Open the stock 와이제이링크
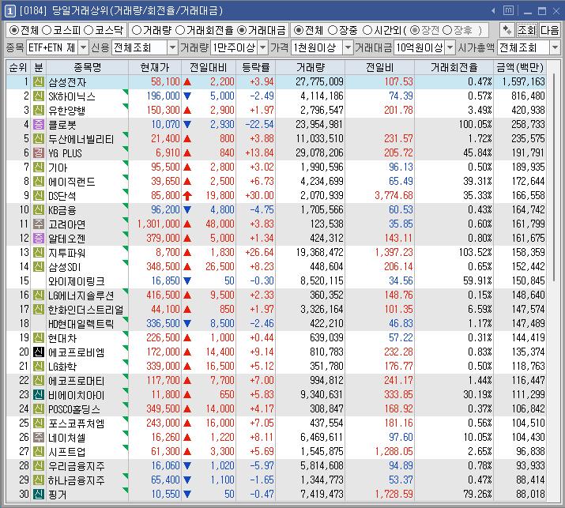The height and width of the screenshot is (508, 565). coord(77,281)
